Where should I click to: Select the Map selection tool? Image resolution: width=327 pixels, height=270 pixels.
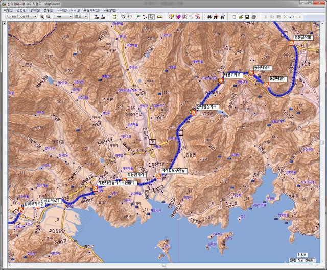tap(114, 17)
